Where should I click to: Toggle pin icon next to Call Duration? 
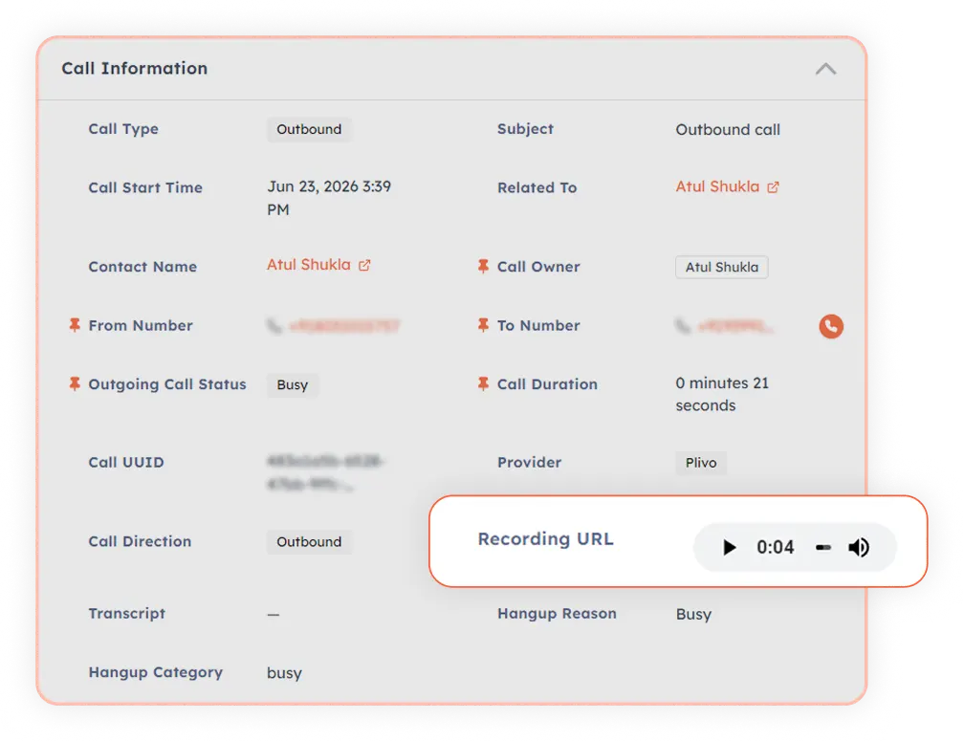click(x=483, y=384)
